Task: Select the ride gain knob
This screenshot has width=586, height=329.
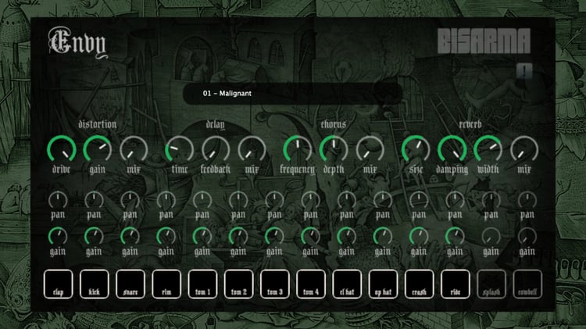Action: click(x=456, y=237)
